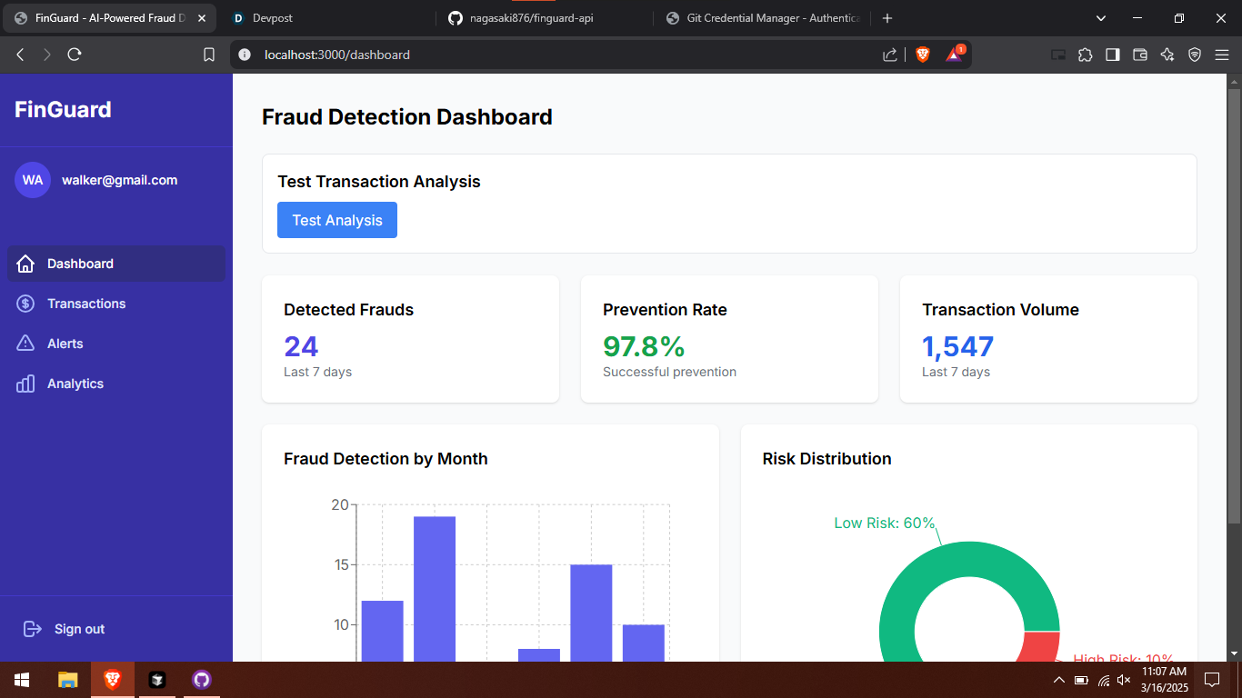Click the bookmark icon in toolbar

tap(209, 55)
